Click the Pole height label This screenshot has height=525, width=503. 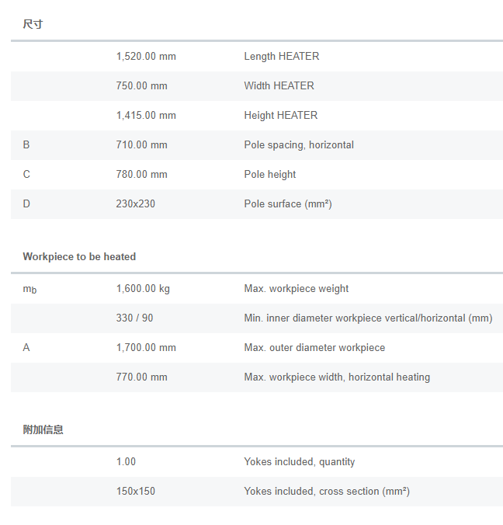(x=269, y=175)
